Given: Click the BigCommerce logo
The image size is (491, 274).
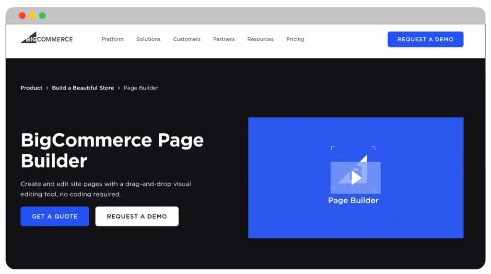Looking at the screenshot, I should click(x=47, y=38).
